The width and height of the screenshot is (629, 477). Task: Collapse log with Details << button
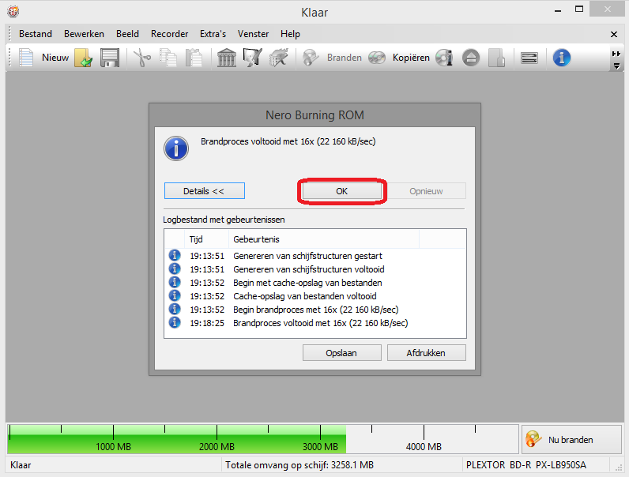tap(204, 191)
